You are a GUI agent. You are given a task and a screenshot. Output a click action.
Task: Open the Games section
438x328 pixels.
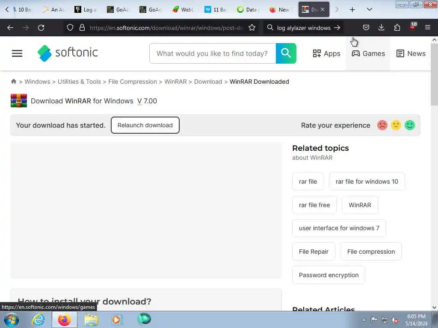[x=368, y=53]
